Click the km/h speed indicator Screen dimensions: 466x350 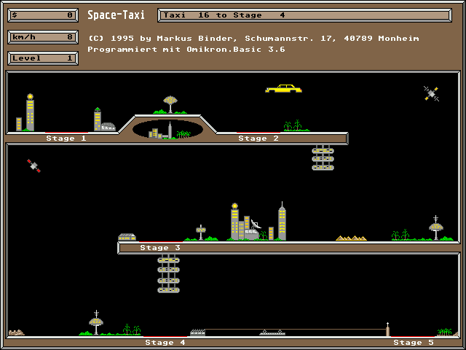43,37
